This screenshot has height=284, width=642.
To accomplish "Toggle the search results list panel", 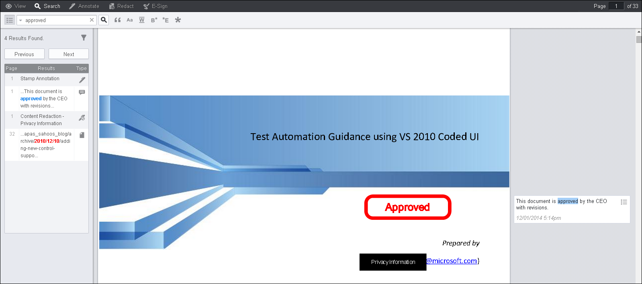I will coord(10,20).
